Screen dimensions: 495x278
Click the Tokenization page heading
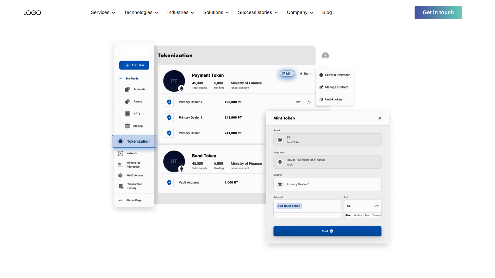point(175,55)
